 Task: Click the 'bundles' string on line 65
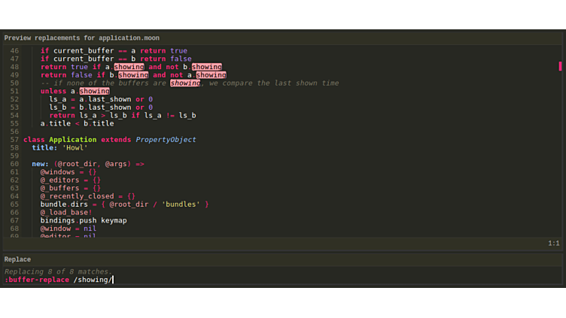pyautogui.click(x=181, y=204)
